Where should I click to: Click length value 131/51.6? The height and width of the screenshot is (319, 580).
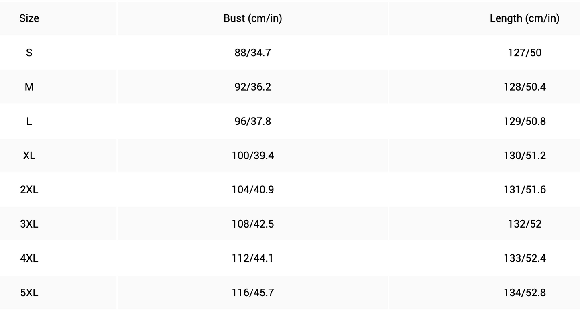[524, 190]
